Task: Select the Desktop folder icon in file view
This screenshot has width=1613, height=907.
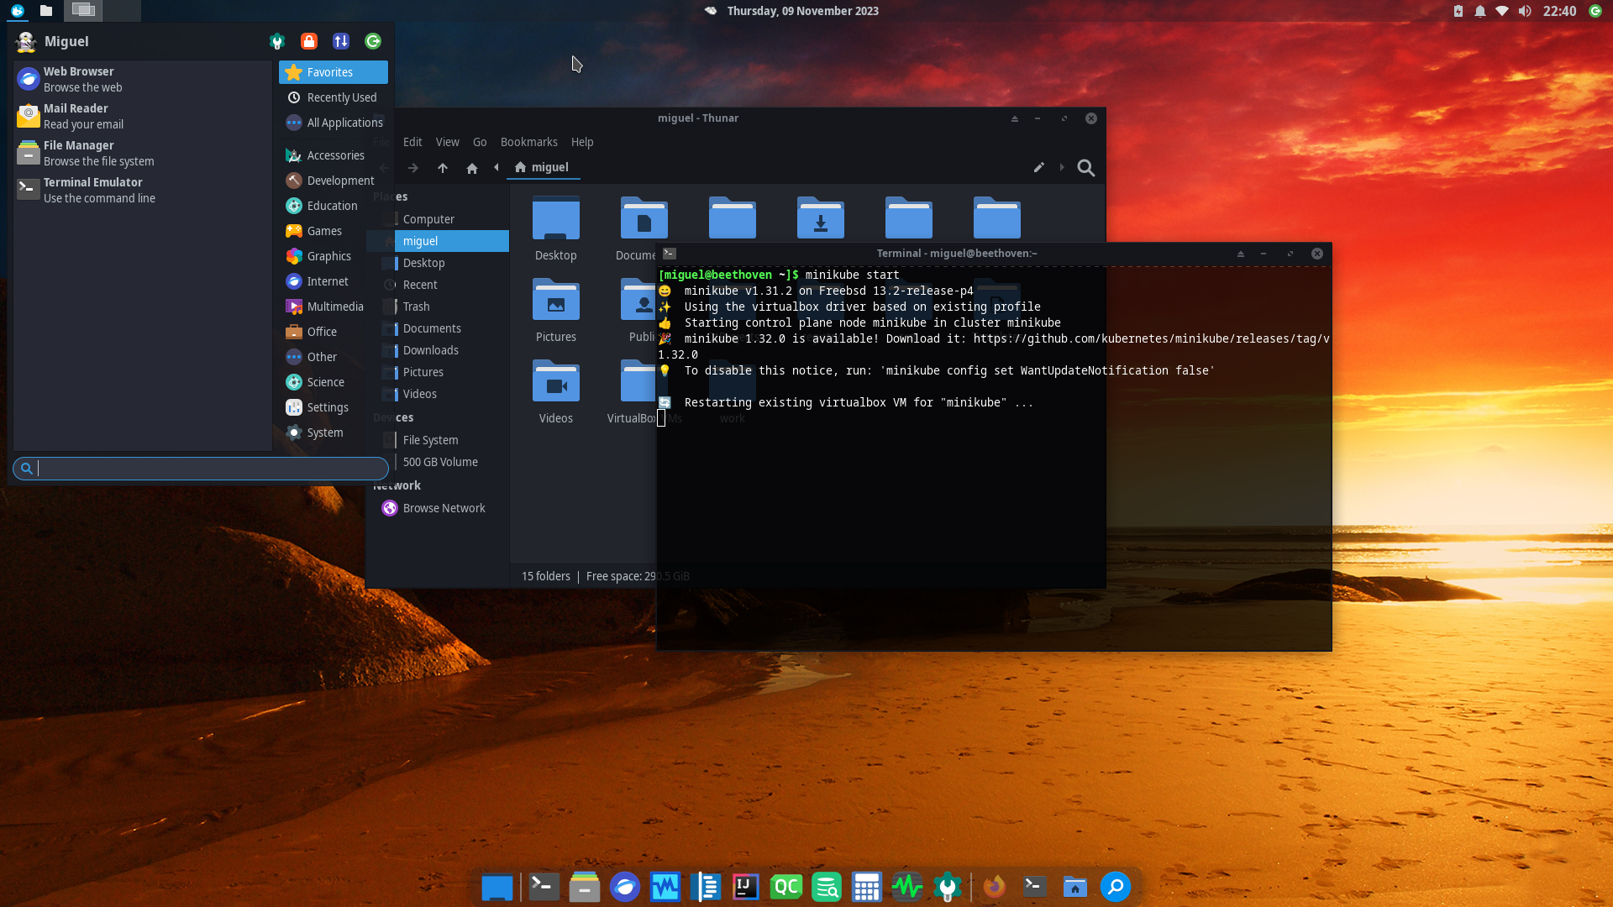Action: [x=556, y=218]
